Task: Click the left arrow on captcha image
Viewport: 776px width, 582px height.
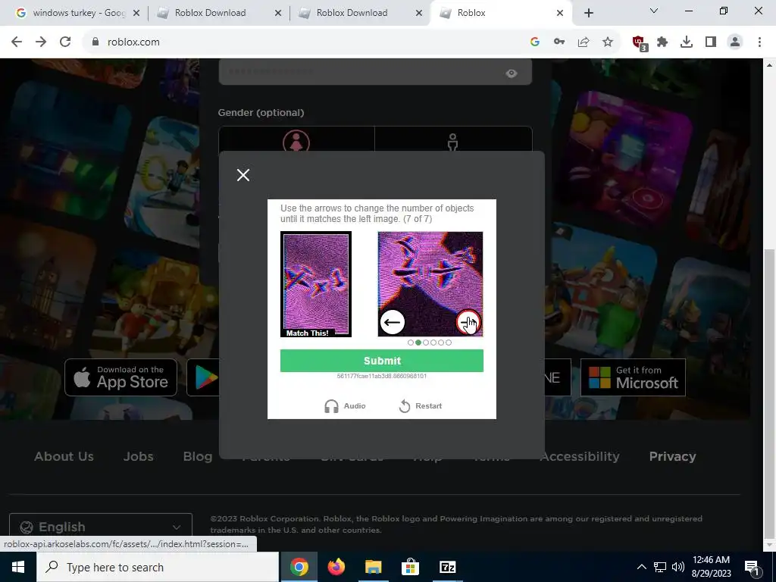Action: [x=392, y=323]
